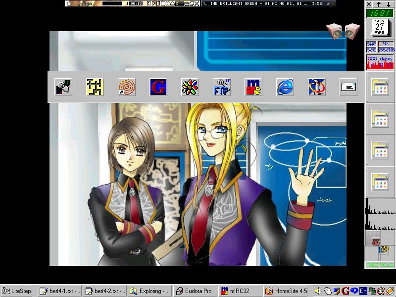Image resolution: width=396 pixels, height=297 pixels.
Task: Open the envelope mail icon
Action: point(348,87)
